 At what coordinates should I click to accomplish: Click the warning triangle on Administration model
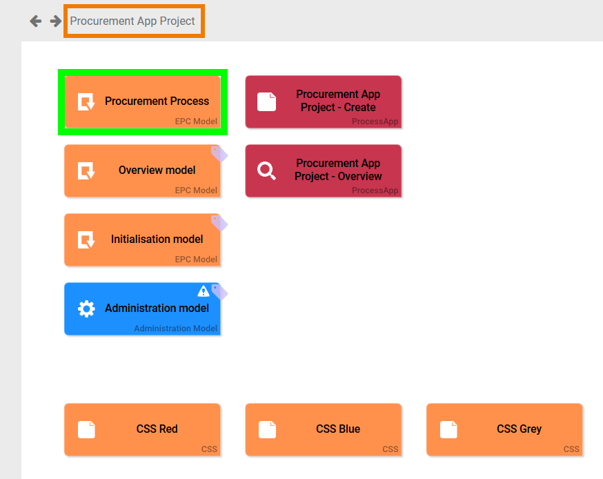(x=204, y=291)
